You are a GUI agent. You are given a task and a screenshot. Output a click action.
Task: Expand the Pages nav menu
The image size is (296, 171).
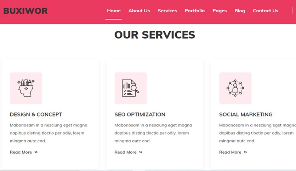tap(220, 11)
